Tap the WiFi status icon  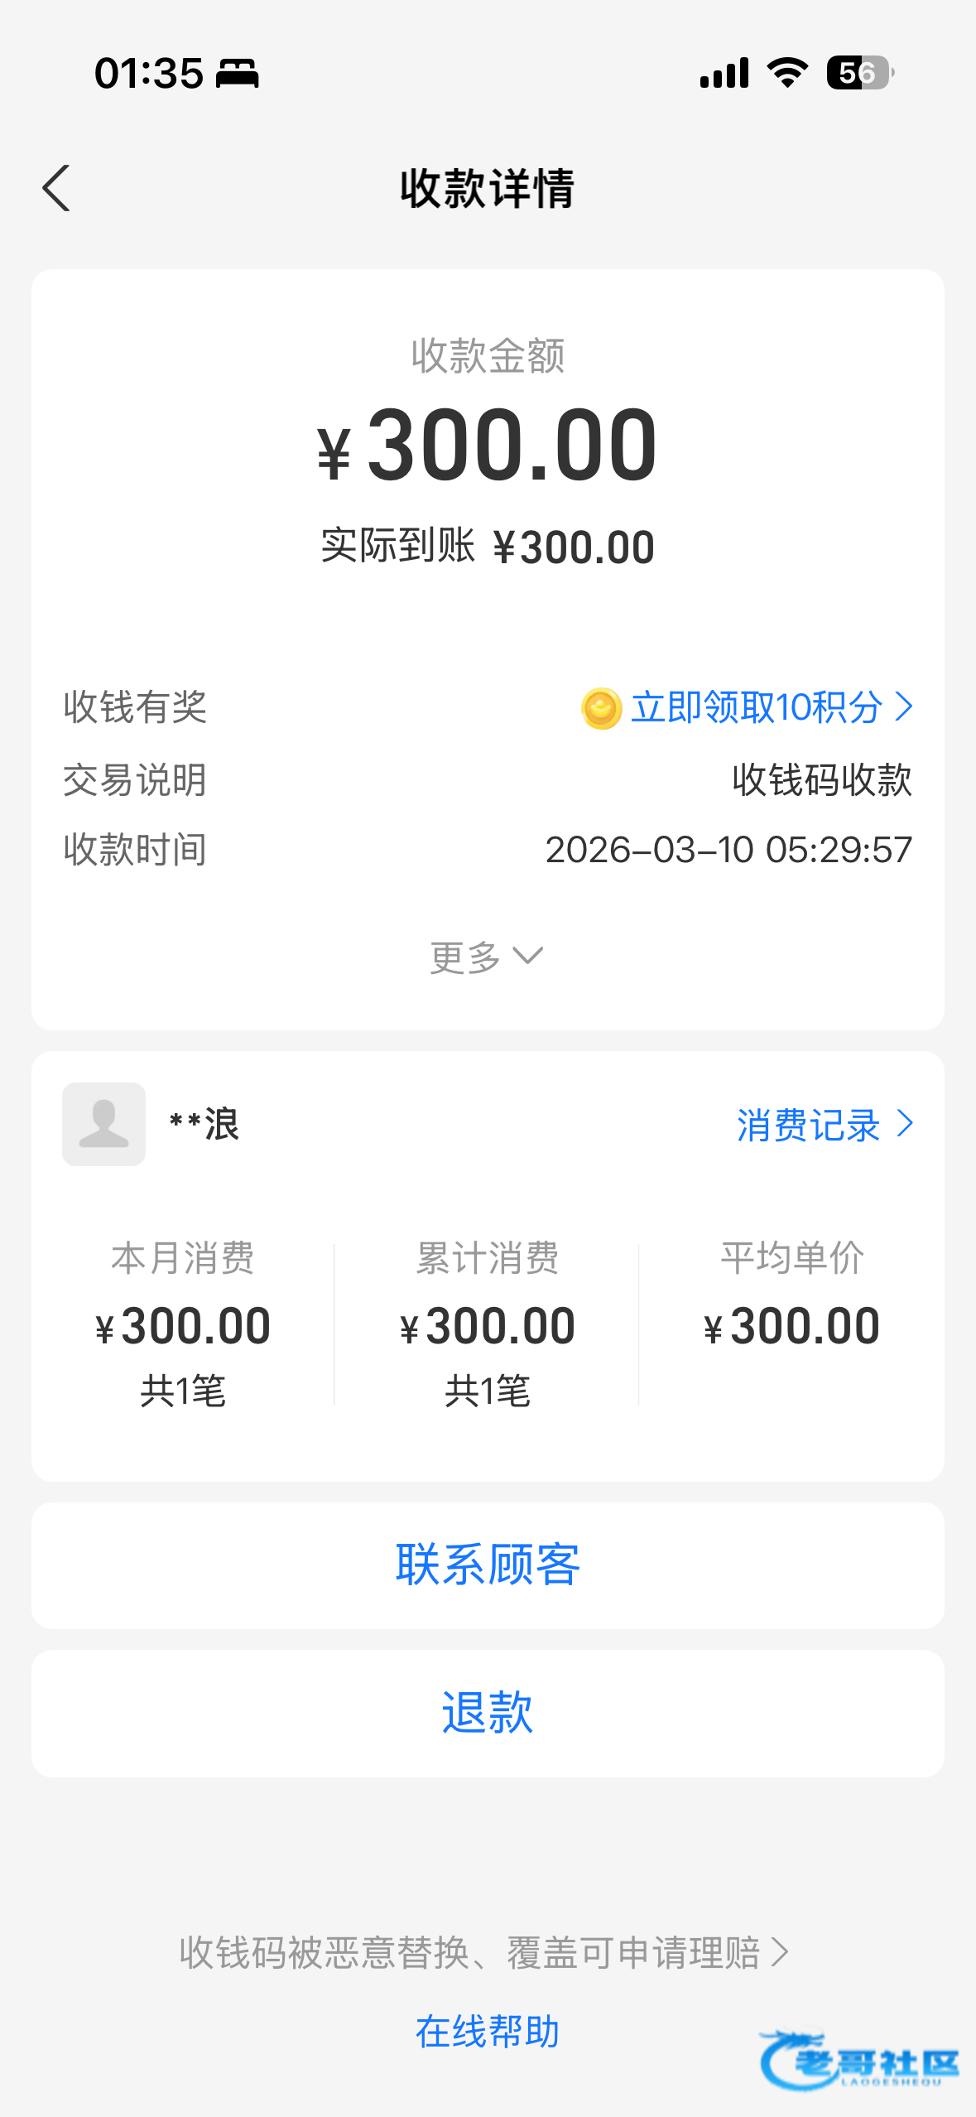(787, 73)
